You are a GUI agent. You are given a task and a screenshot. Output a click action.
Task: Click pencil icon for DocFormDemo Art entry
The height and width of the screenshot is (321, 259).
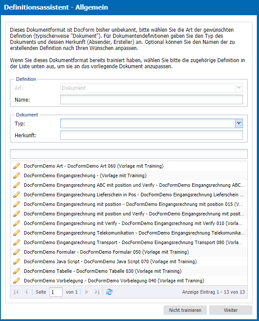click(x=16, y=166)
